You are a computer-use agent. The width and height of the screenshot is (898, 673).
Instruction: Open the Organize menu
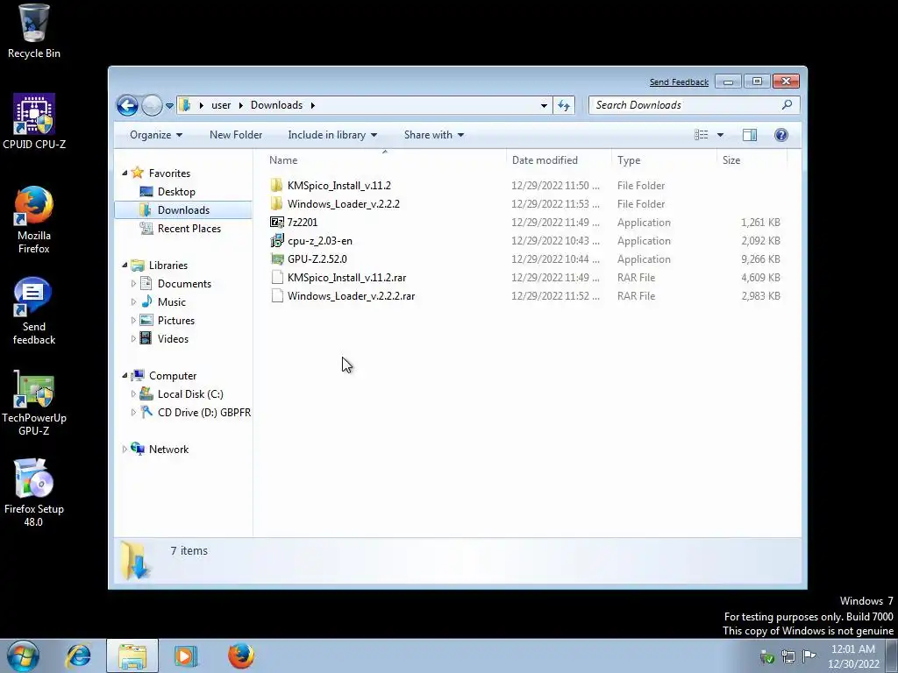coord(156,135)
